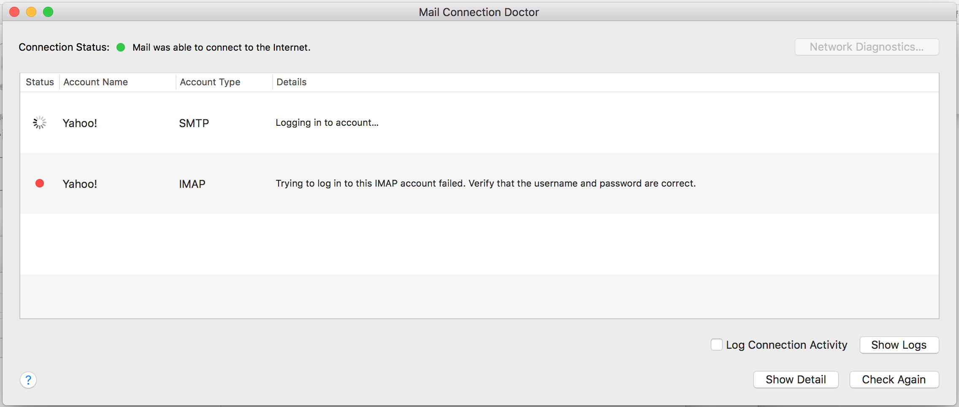Viewport: 959px width, 407px height.
Task: Click the green Connection Status indicator
Action: pos(121,47)
